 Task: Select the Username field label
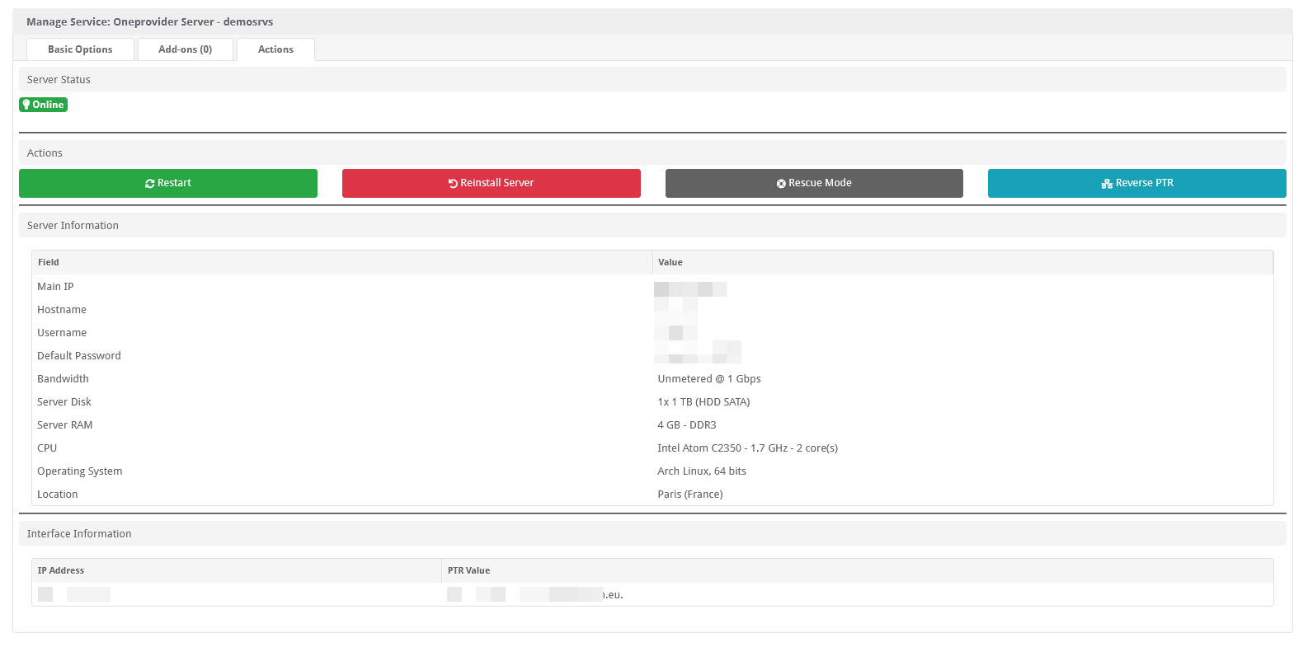(62, 333)
